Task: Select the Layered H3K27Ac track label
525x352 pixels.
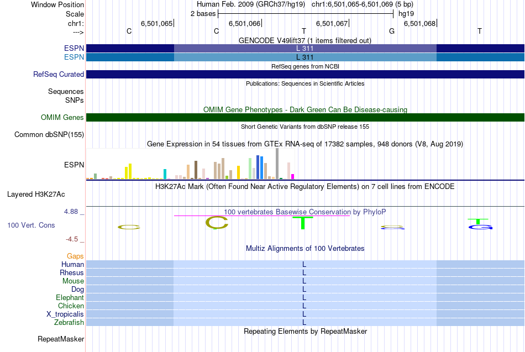Action: tap(36, 195)
